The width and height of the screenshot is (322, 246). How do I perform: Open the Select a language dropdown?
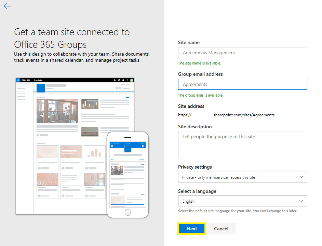point(242,201)
